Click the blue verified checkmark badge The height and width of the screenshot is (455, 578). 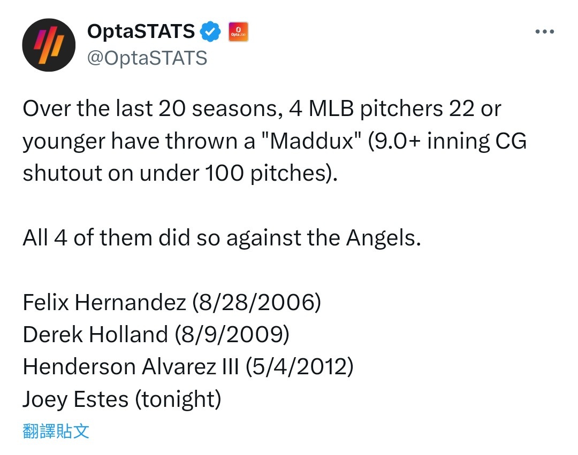(210, 32)
